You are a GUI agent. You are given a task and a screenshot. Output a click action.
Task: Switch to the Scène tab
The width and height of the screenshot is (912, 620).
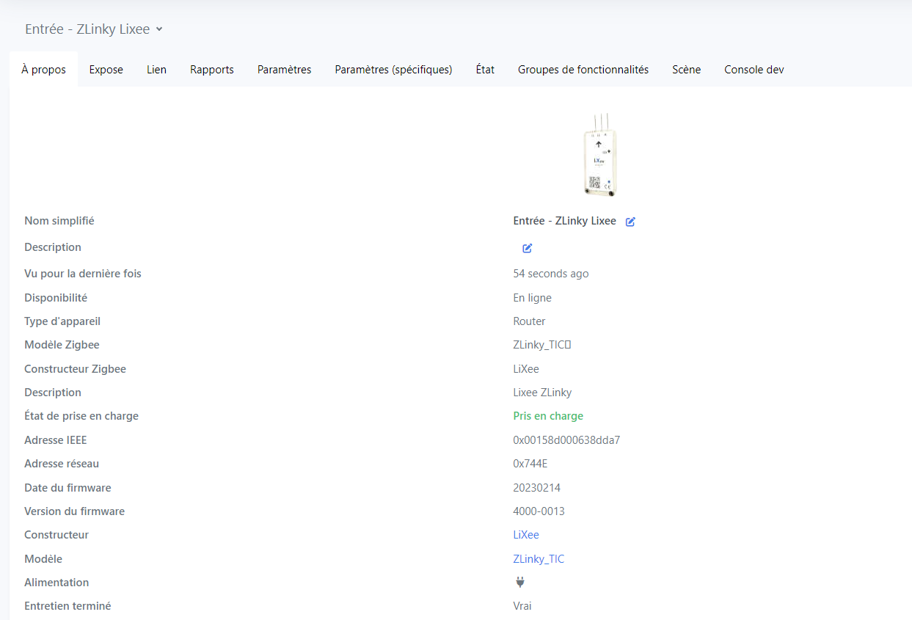(x=687, y=70)
